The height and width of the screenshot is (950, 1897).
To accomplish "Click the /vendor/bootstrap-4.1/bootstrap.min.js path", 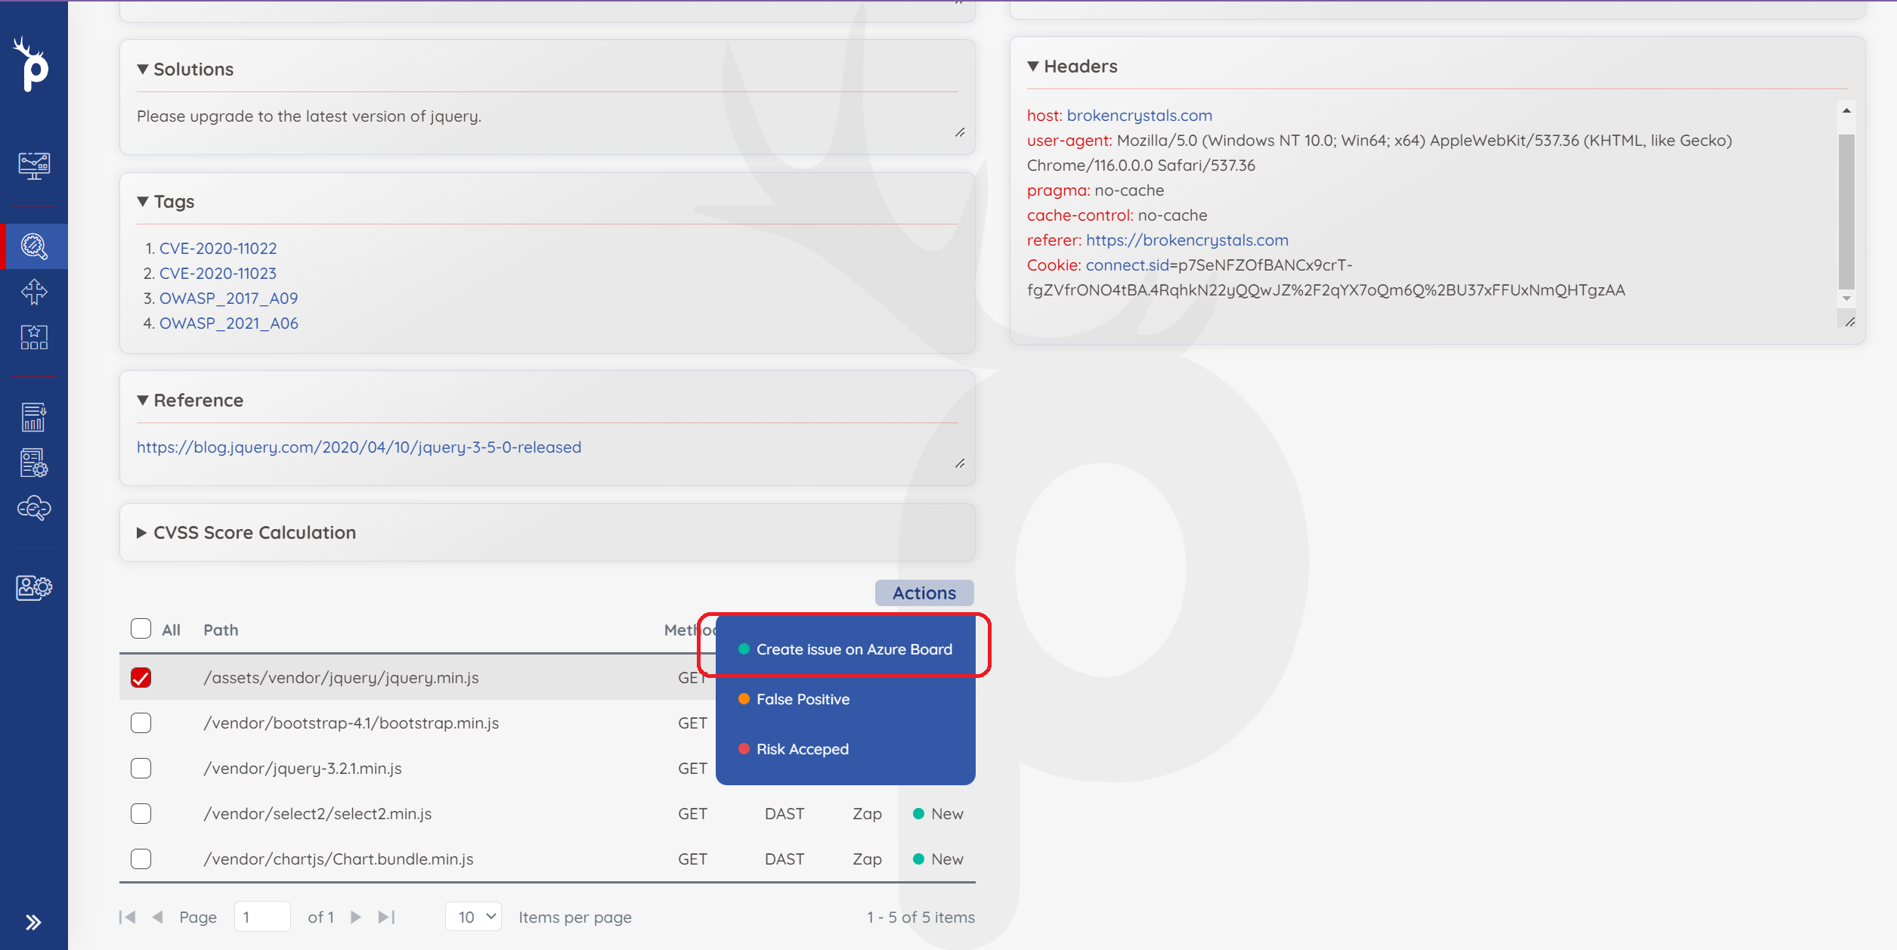I will [351, 723].
